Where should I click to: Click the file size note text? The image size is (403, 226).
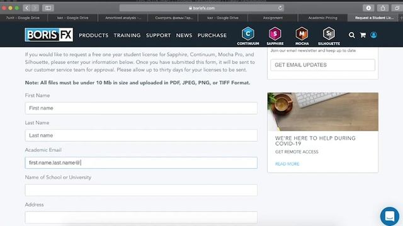tap(137, 83)
